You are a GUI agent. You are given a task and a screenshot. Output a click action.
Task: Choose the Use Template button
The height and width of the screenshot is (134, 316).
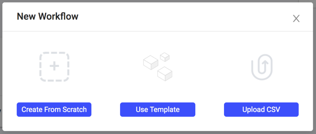coord(158,109)
